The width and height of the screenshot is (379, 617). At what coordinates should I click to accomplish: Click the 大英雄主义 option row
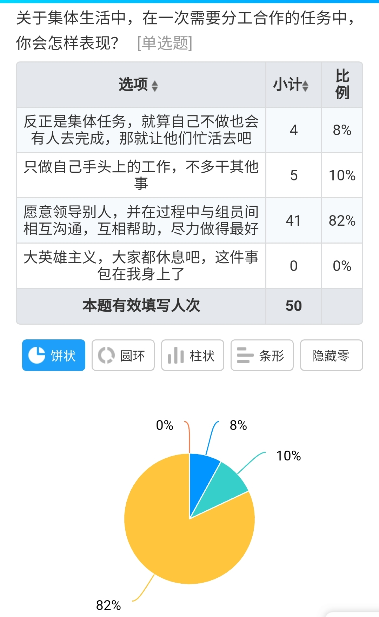tap(141, 266)
